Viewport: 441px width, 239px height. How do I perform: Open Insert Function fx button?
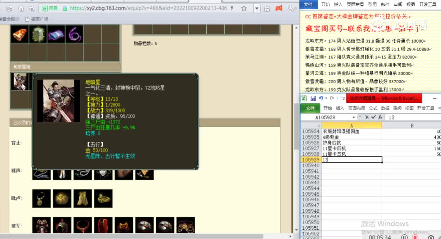point(380,117)
